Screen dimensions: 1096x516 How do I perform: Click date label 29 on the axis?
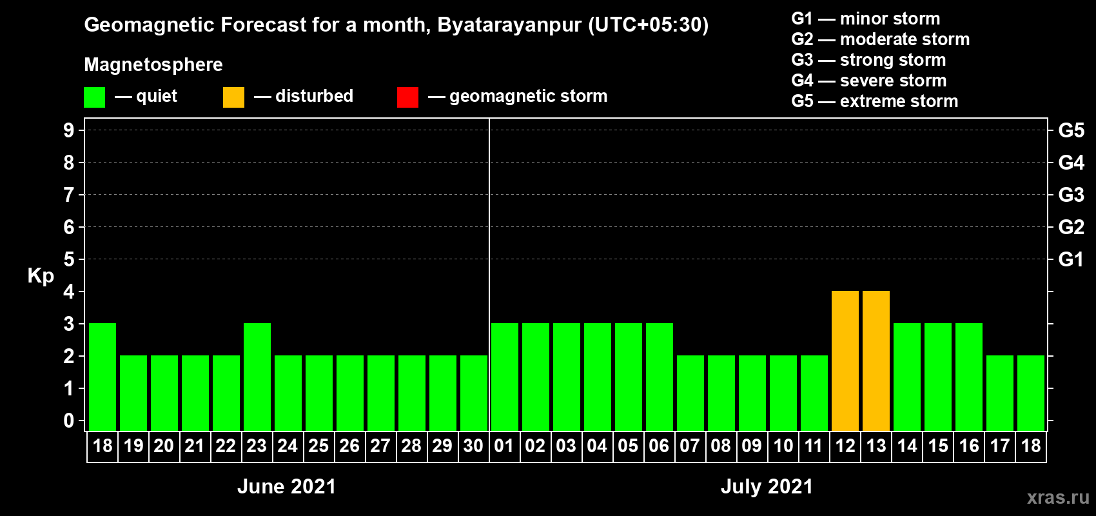[442, 446]
